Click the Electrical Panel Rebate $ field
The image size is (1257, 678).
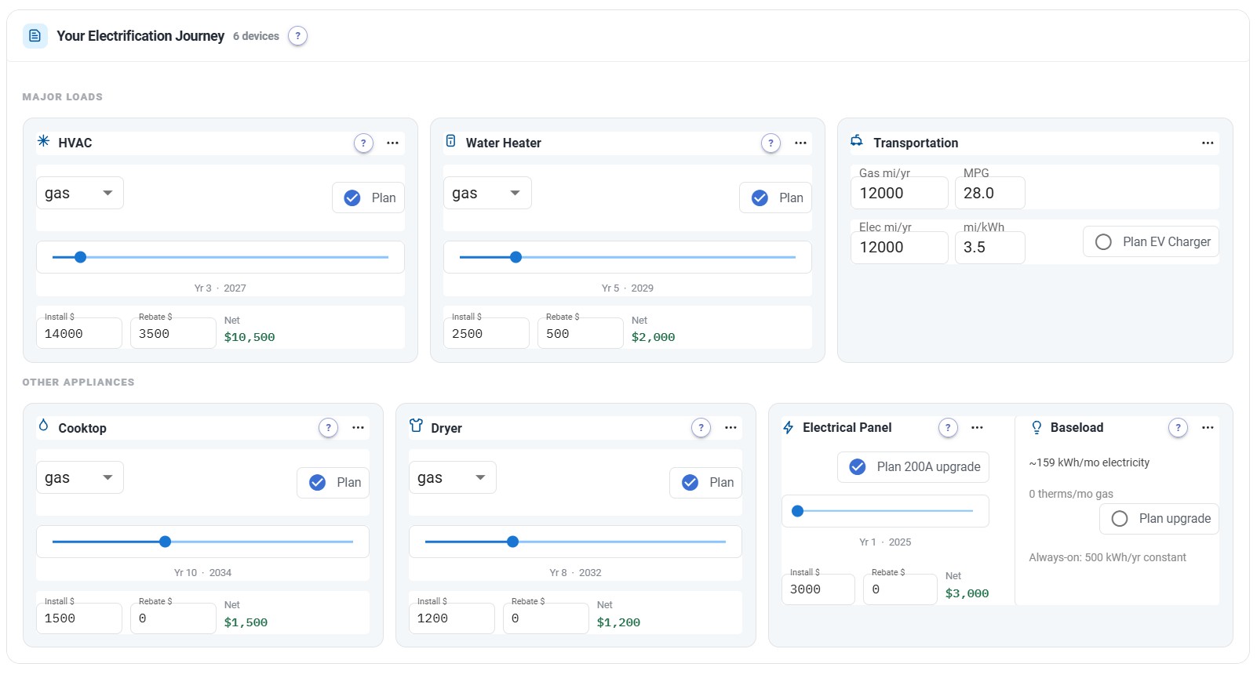901,589
